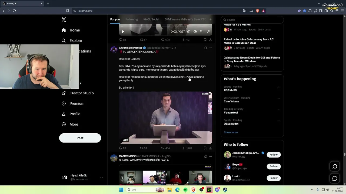Share the Crypto Sol Hunter post

211,148
